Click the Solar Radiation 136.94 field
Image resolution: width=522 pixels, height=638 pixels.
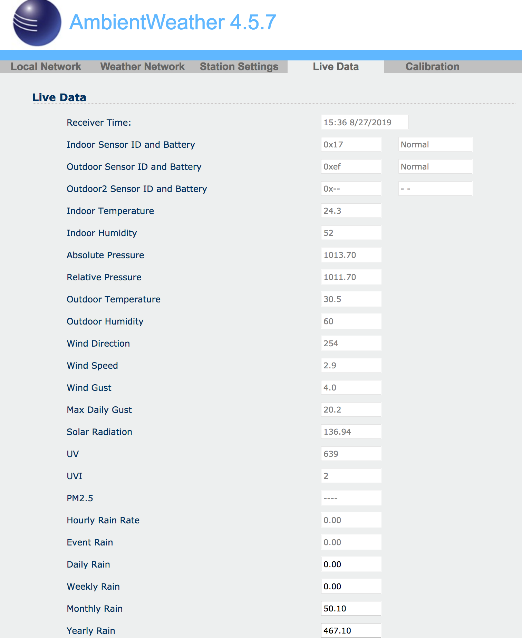click(351, 432)
